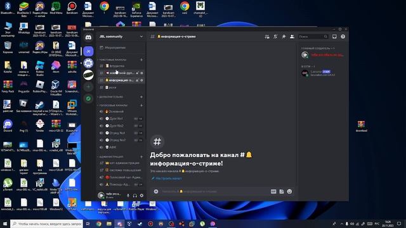Toggle headphones deafen in user panel
This screenshot has width=406, height=228.
click(134, 196)
